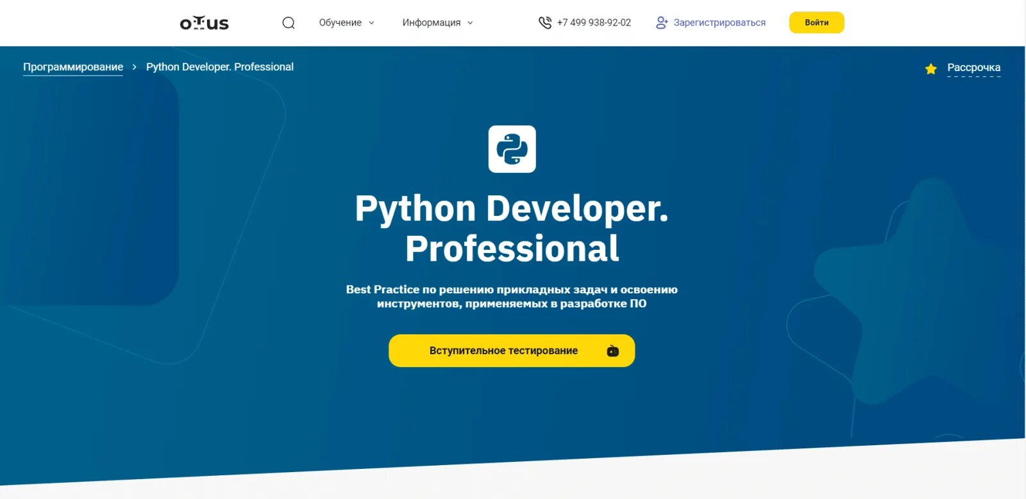
Task: Click the Best Practice subtitle text
Action: pos(512,297)
